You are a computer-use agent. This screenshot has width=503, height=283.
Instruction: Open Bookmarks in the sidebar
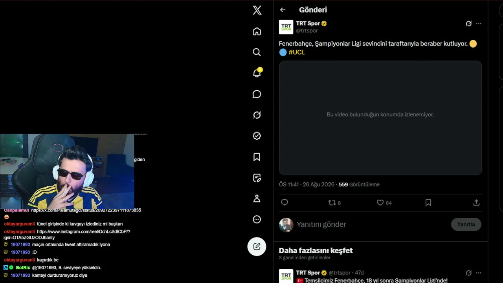tap(257, 157)
